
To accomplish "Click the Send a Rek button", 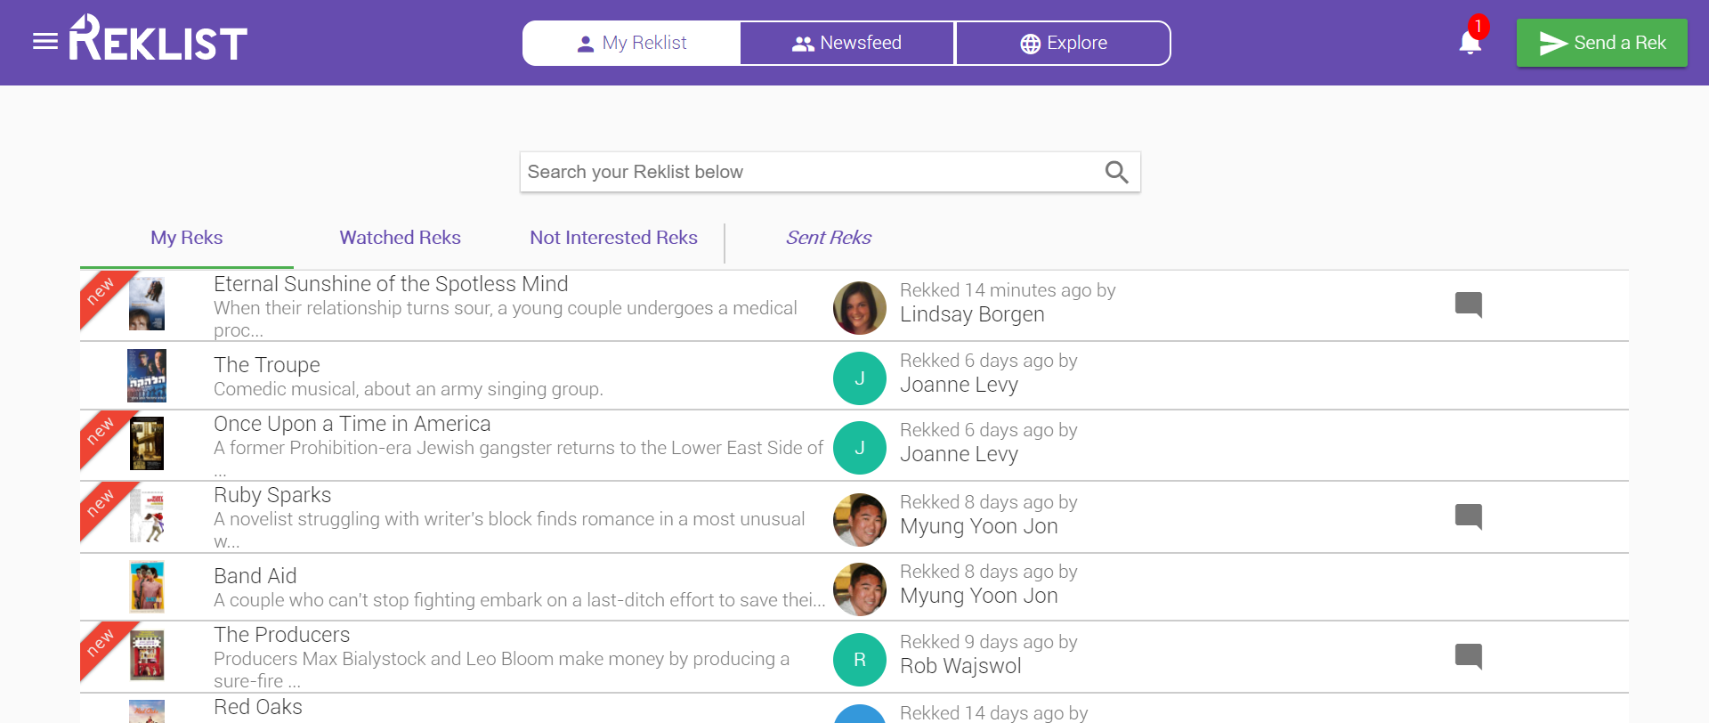I will 1602,43.
